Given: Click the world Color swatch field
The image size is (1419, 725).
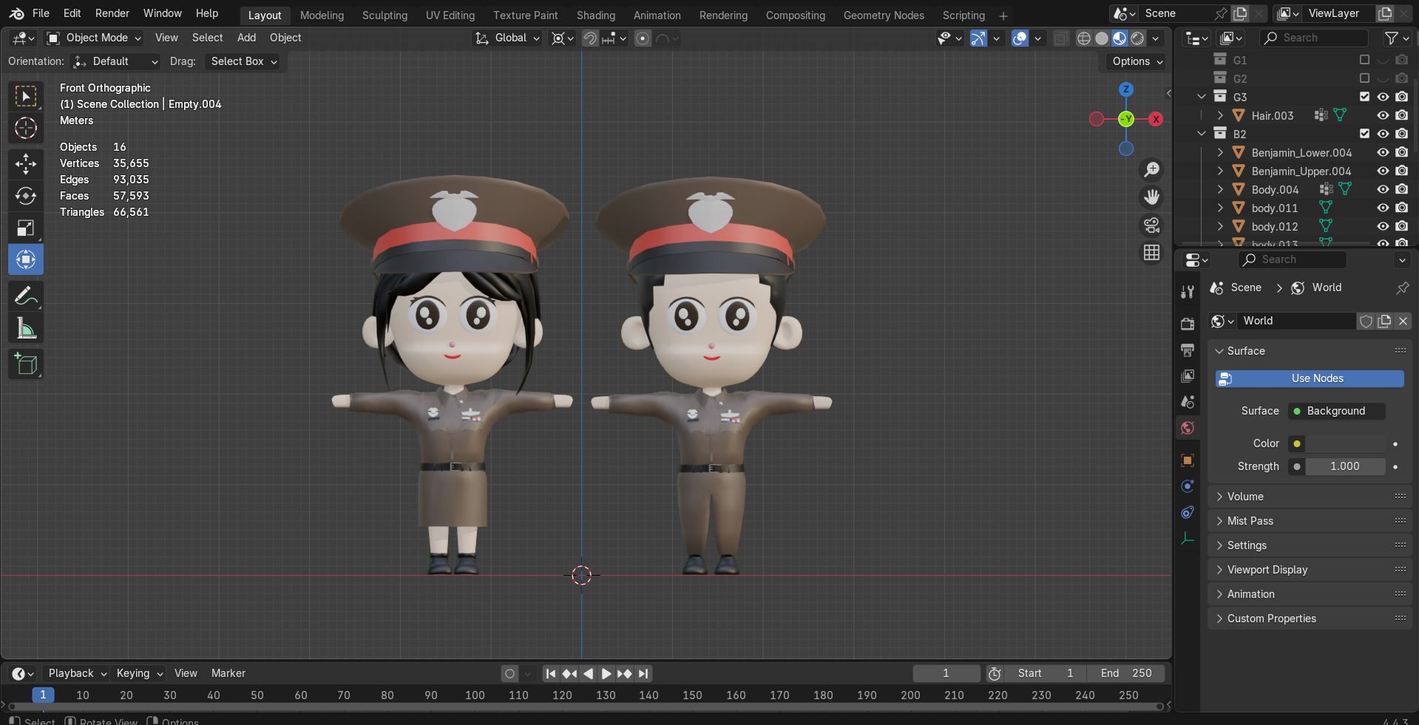Looking at the screenshot, I should coord(1344,443).
